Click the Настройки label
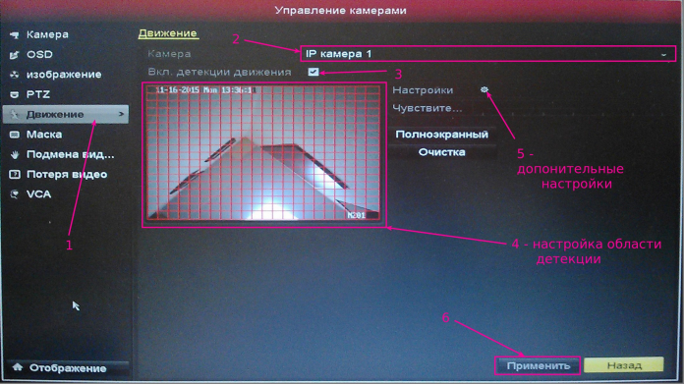 (x=423, y=90)
